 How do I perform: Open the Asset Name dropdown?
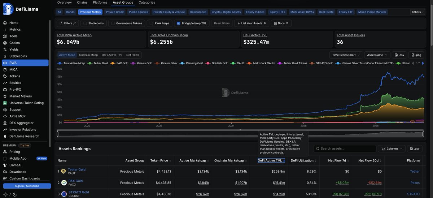pos(377,55)
